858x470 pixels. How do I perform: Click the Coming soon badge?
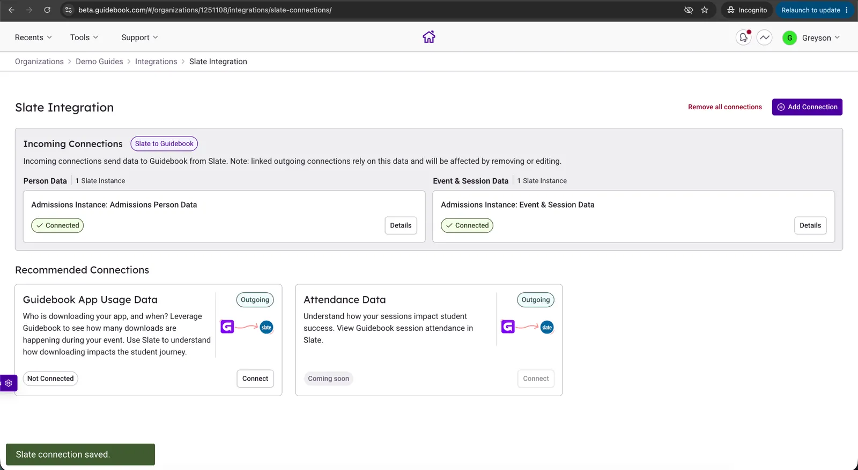tap(329, 378)
